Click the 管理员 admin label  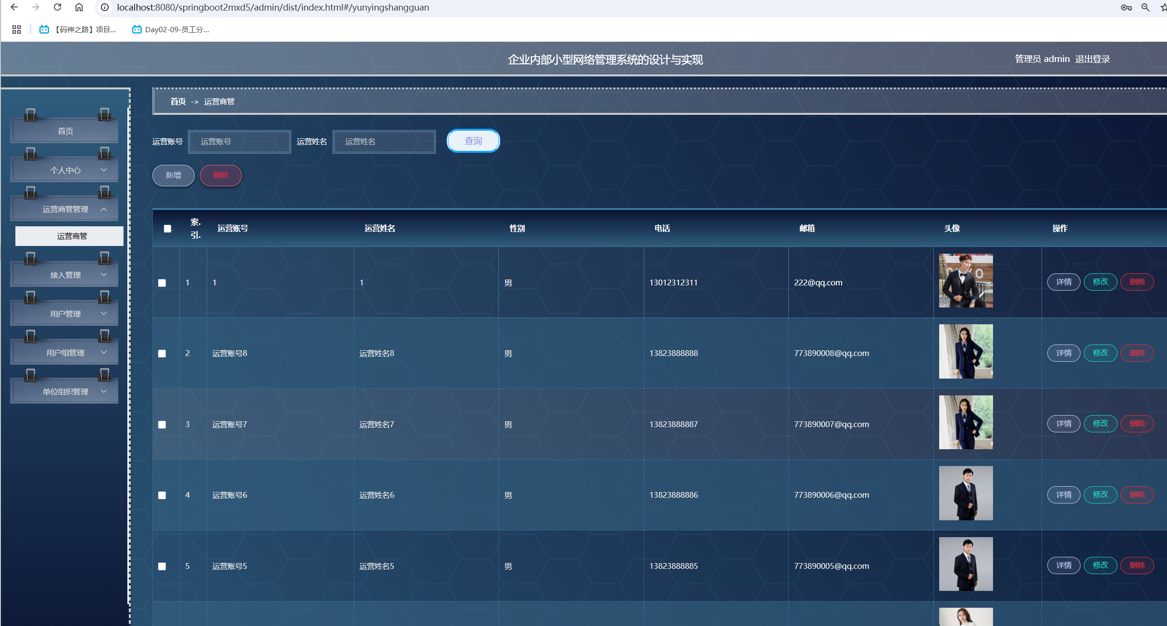(x=1042, y=59)
